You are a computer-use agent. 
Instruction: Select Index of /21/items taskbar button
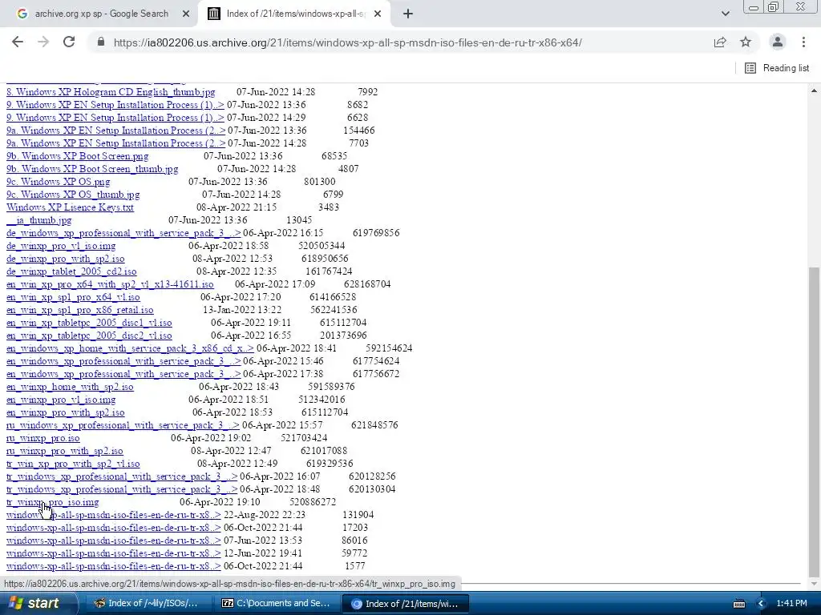pos(405,604)
